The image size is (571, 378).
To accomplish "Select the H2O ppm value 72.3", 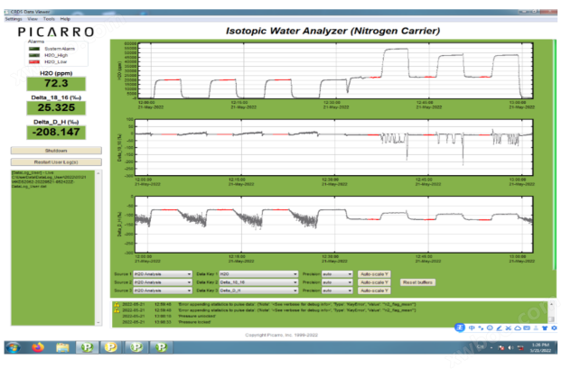I will click(56, 84).
